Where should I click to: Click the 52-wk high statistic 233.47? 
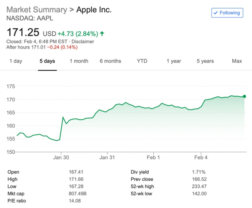[x=199, y=187]
